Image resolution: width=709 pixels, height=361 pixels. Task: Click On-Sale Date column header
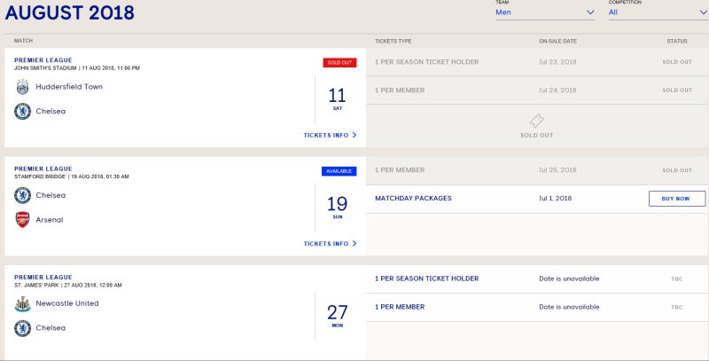pyautogui.click(x=557, y=41)
